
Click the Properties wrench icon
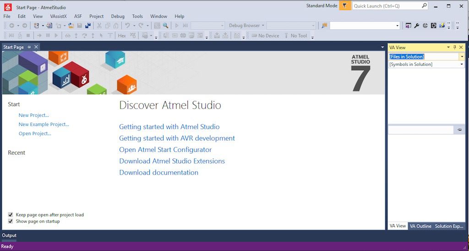click(x=417, y=26)
